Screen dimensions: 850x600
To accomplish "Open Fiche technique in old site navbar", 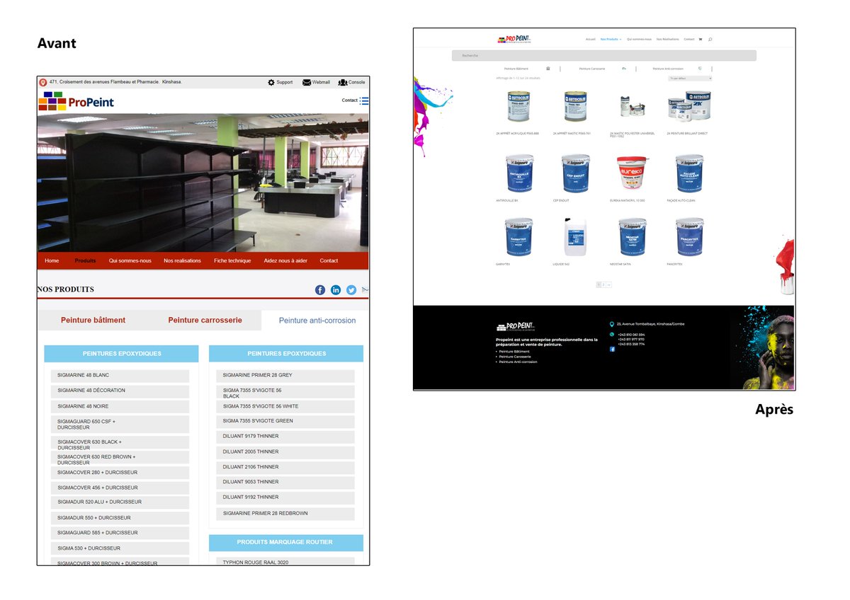I will point(232,260).
